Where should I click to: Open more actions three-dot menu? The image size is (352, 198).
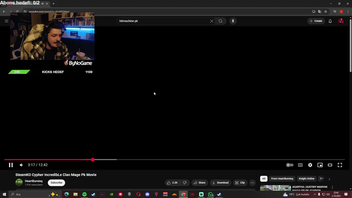coord(252,183)
